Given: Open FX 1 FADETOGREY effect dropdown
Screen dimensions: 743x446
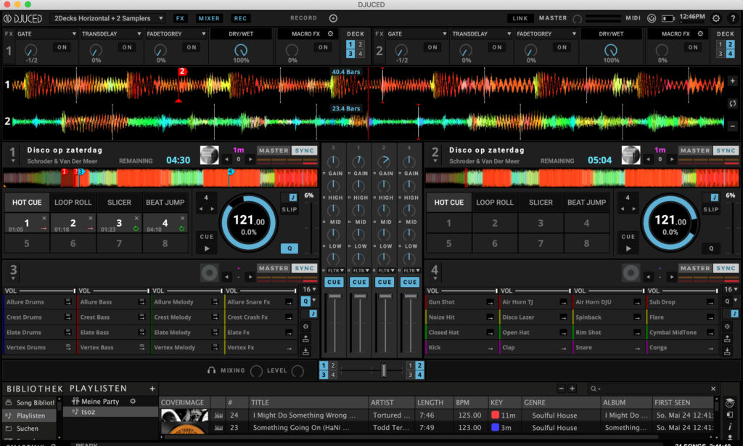Looking at the screenshot, I should (176, 33).
